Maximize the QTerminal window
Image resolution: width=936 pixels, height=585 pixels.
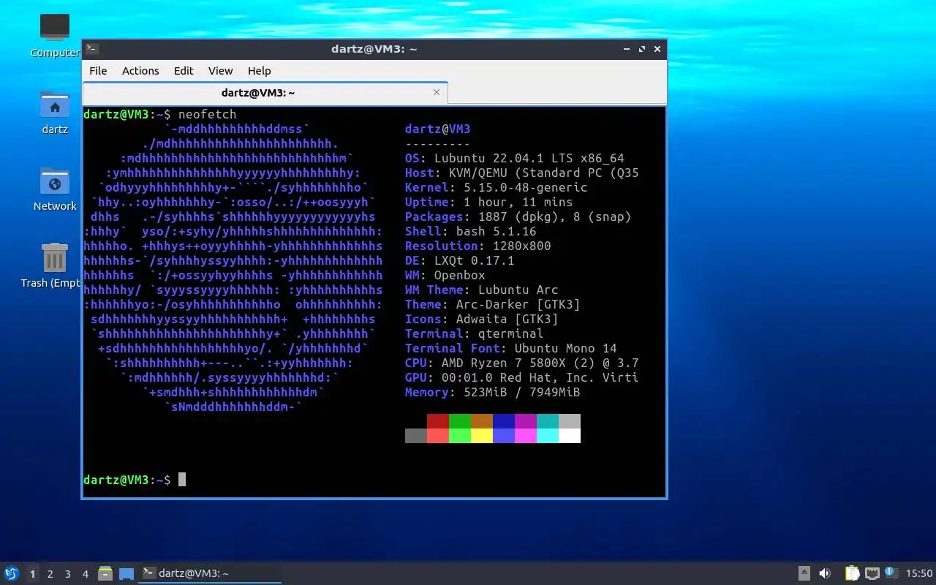[642, 49]
